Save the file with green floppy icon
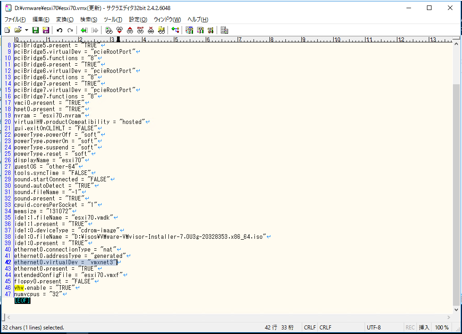This screenshot has width=462, height=334. [x=36, y=30]
